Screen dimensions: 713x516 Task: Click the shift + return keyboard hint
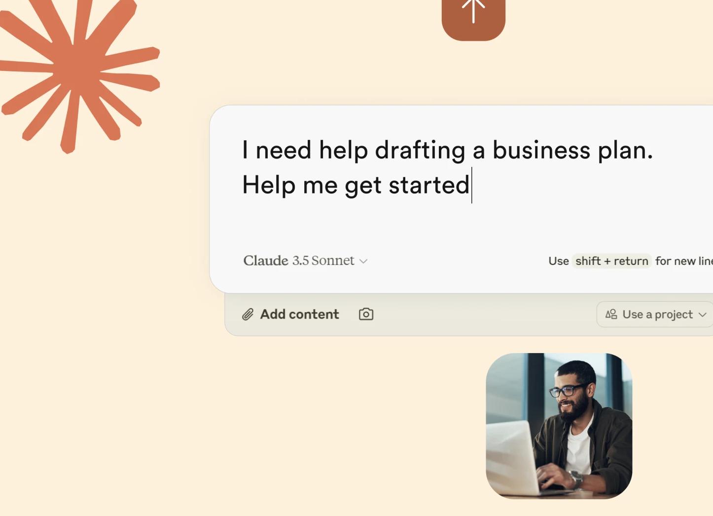tap(612, 261)
